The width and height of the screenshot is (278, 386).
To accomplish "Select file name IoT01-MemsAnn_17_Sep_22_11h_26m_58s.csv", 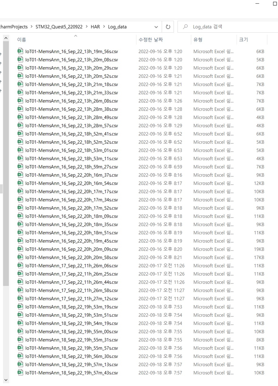I will tap(72, 290).
